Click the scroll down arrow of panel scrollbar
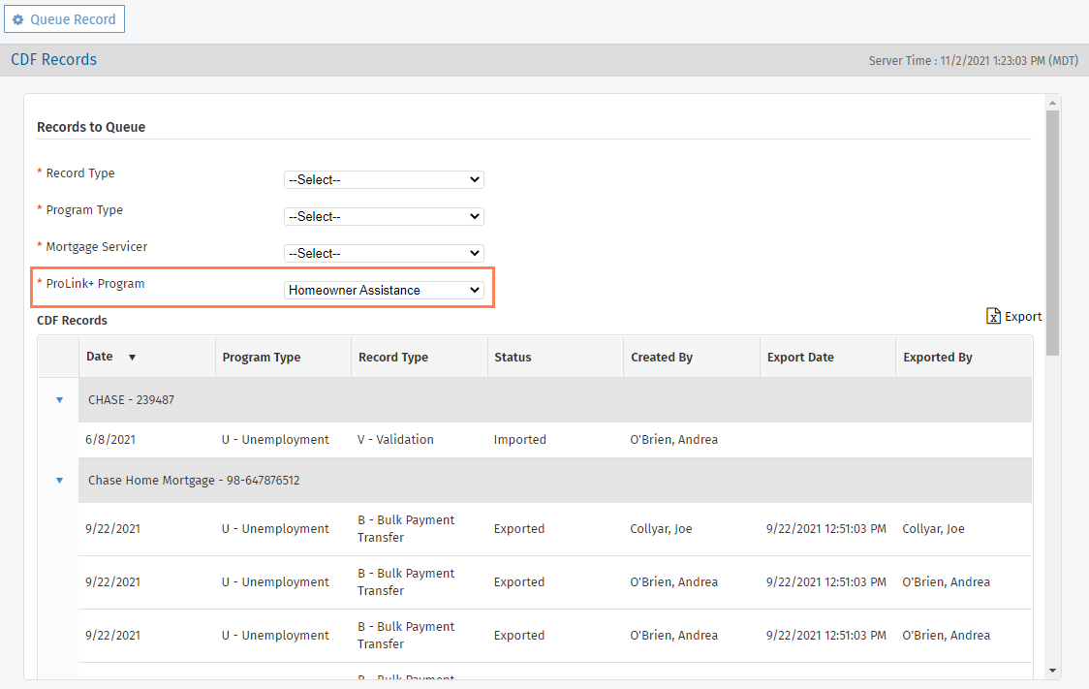Screen dimensions: 1089x689 click(x=1052, y=671)
